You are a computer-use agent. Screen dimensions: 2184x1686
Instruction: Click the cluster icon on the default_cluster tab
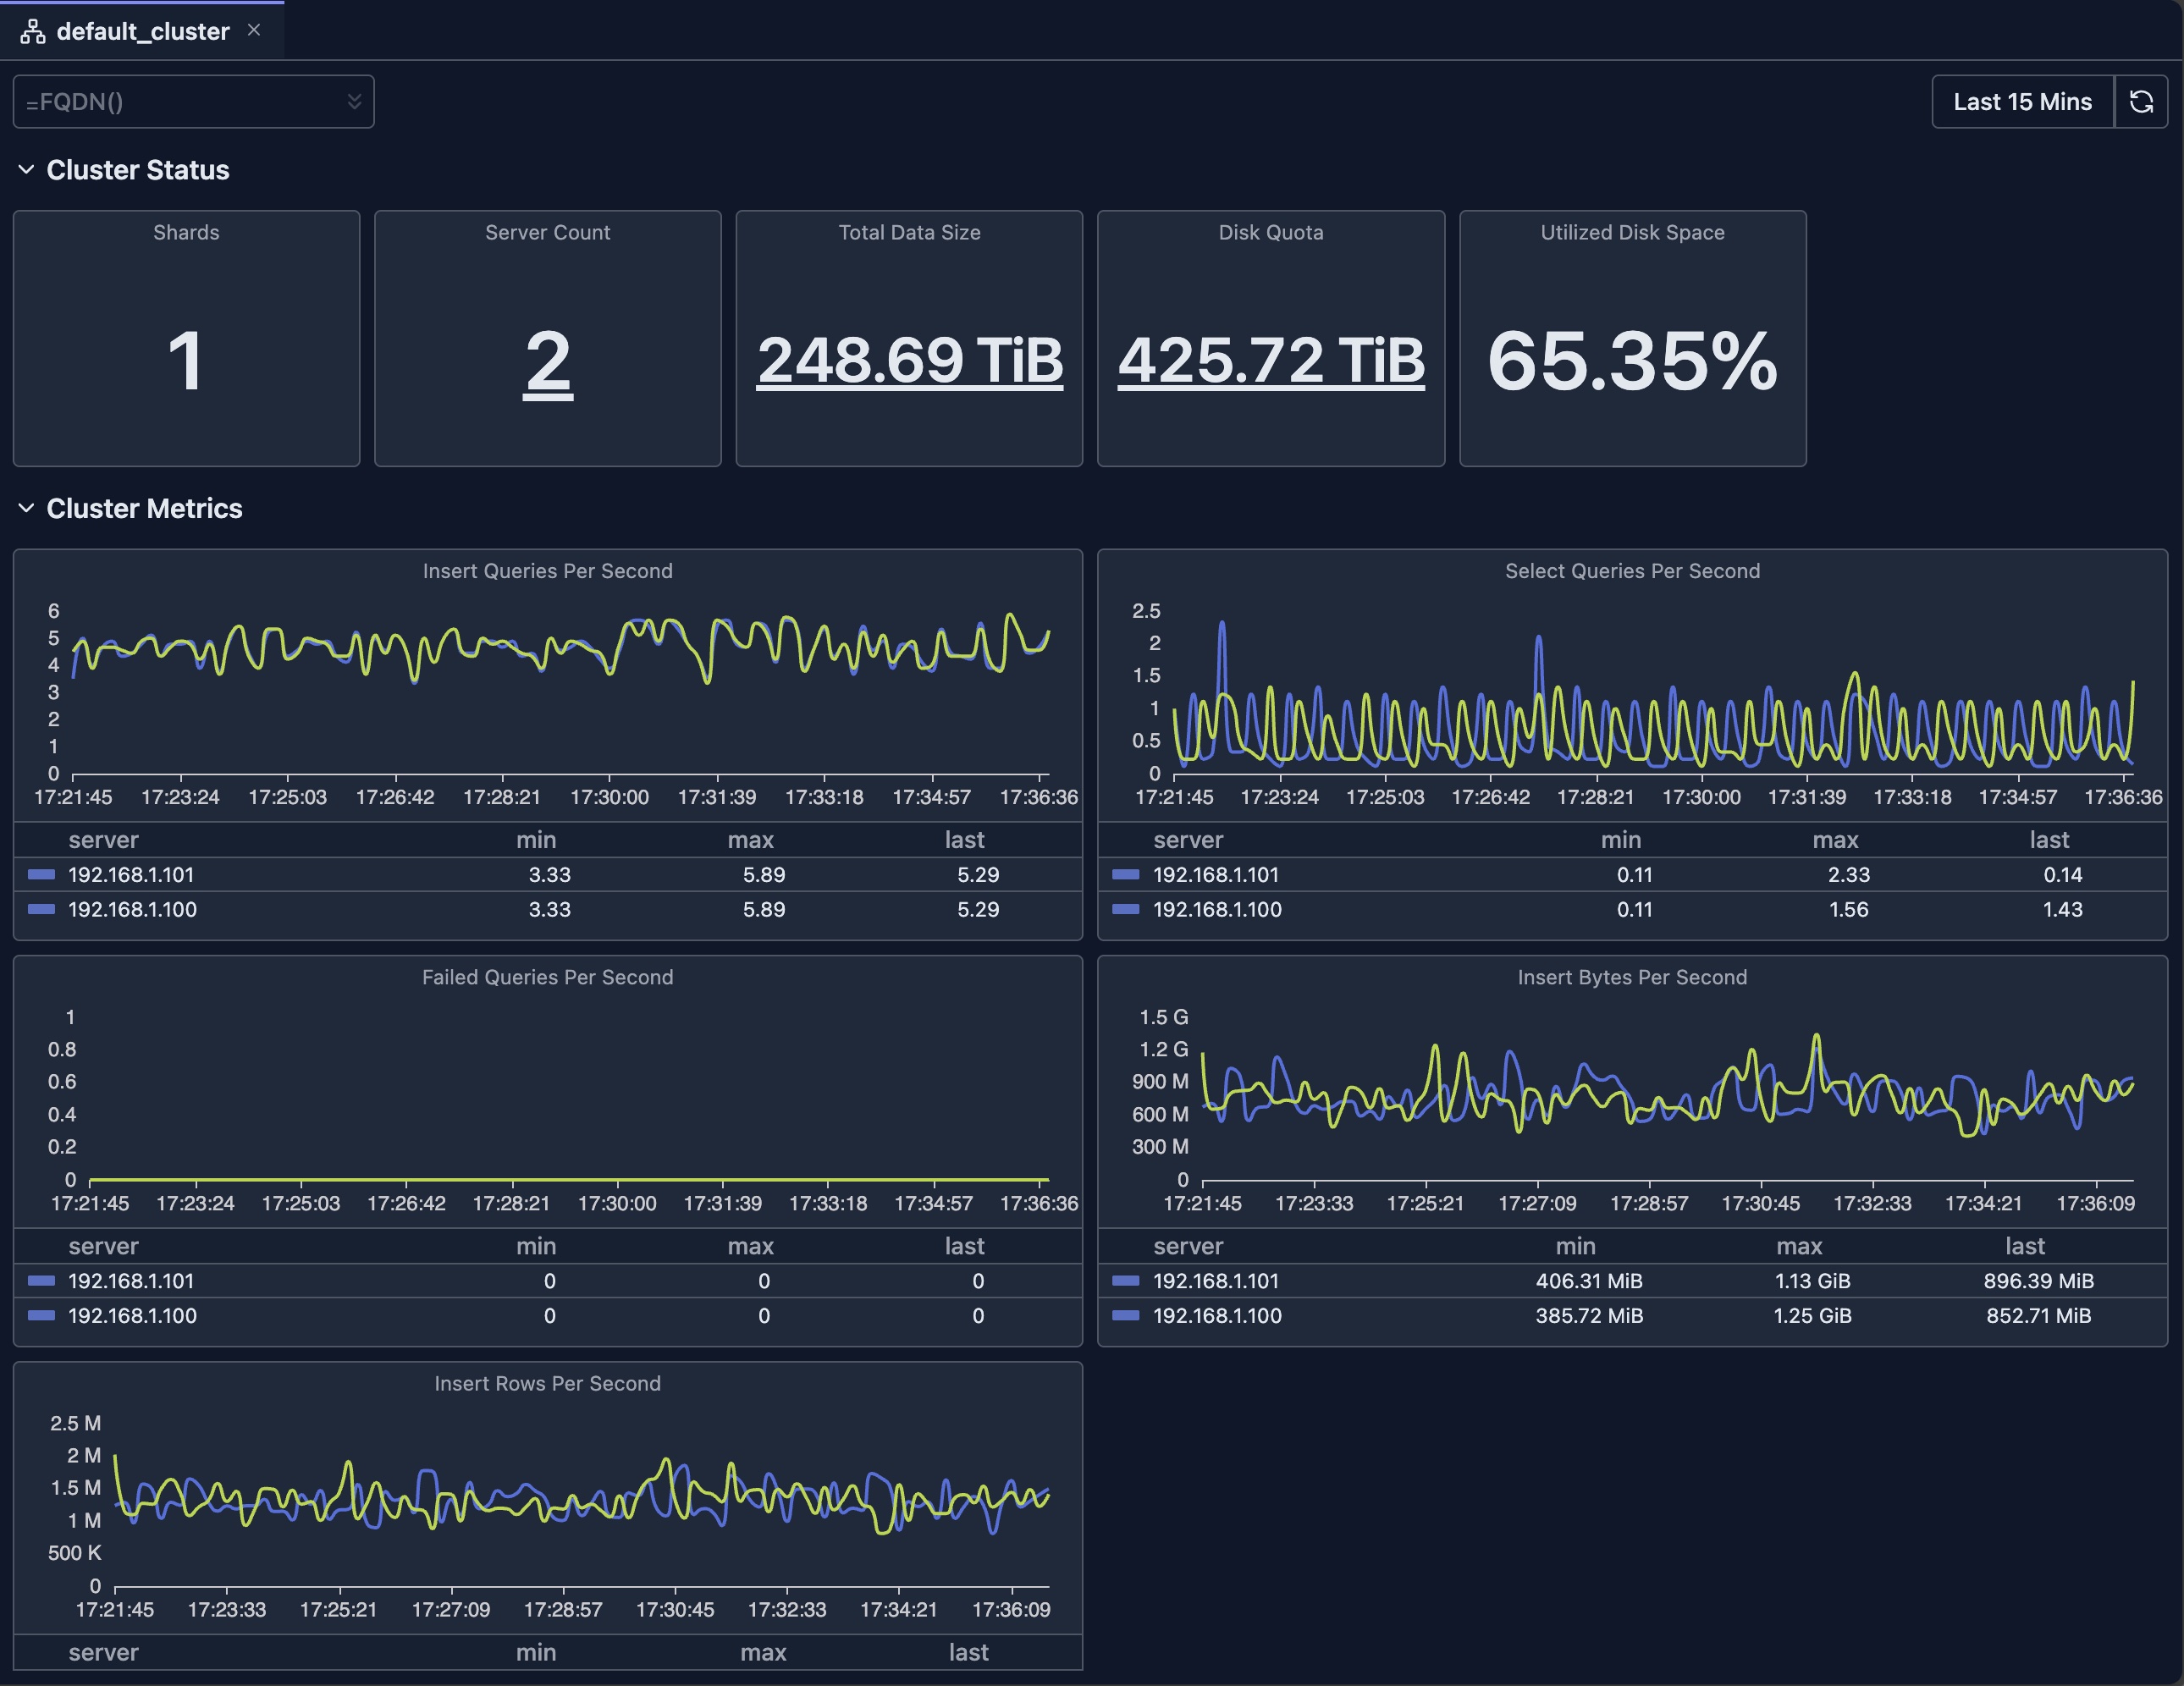point(33,30)
